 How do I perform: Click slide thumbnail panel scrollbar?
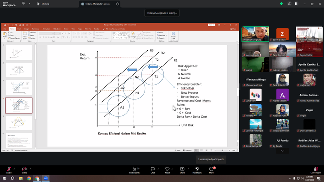tap(35, 82)
